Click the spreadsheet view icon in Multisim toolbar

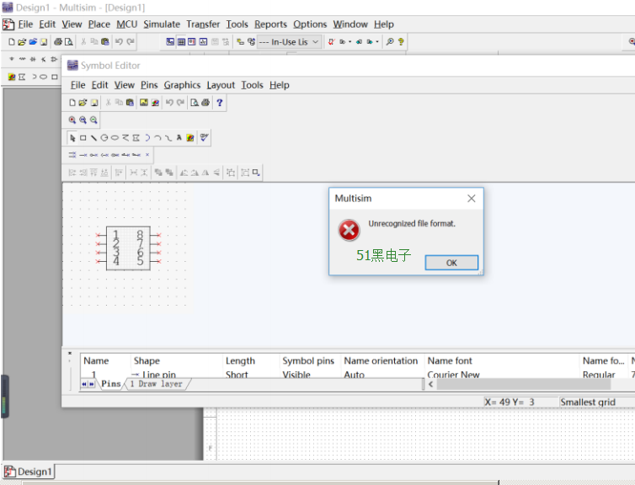[181, 42]
